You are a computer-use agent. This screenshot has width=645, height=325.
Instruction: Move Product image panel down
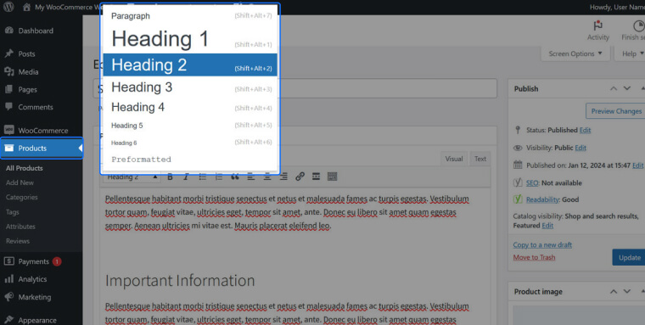[627, 291]
